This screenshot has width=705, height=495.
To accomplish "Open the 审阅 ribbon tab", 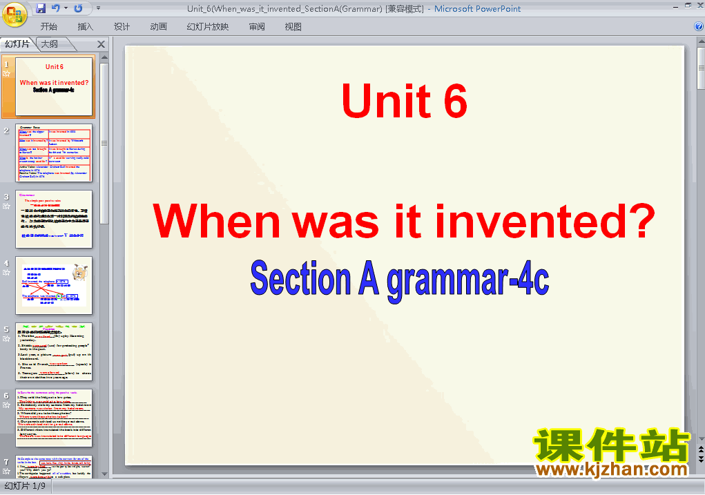I will (257, 26).
